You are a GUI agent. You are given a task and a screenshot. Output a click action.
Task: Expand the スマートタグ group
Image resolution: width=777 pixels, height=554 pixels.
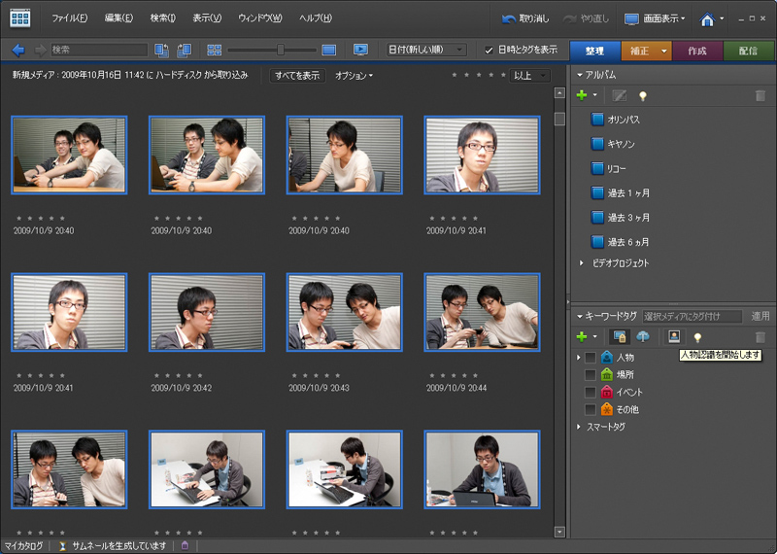pyautogui.click(x=578, y=427)
